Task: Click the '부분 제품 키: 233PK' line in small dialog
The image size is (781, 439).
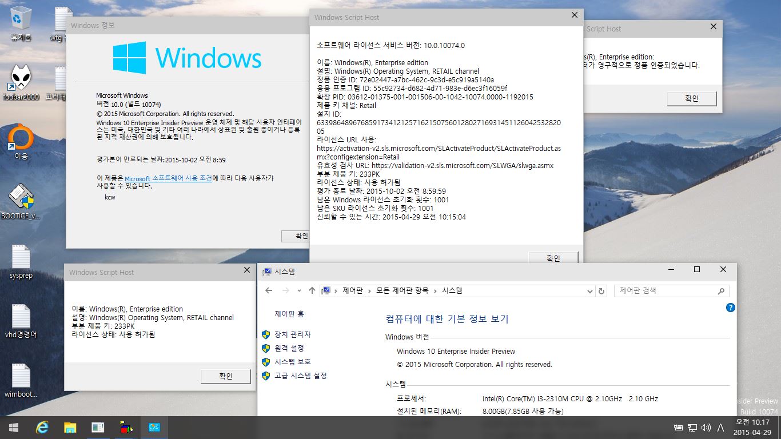Action: pyautogui.click(x=103, y=326)
